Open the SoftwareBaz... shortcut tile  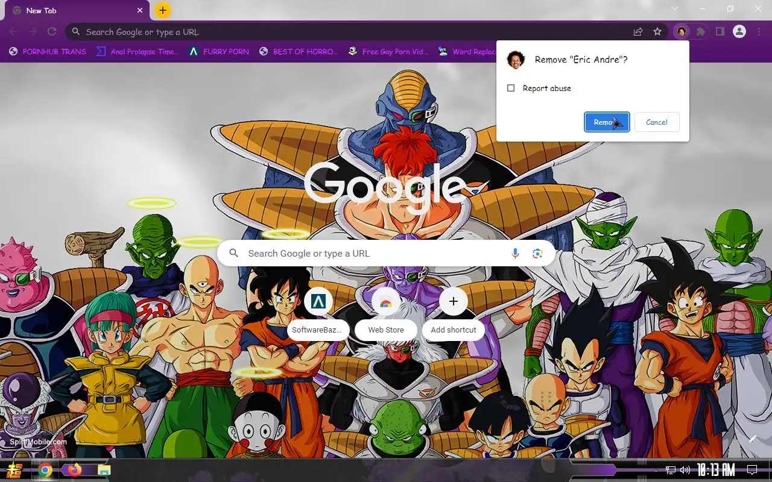[x=318, y=315]
